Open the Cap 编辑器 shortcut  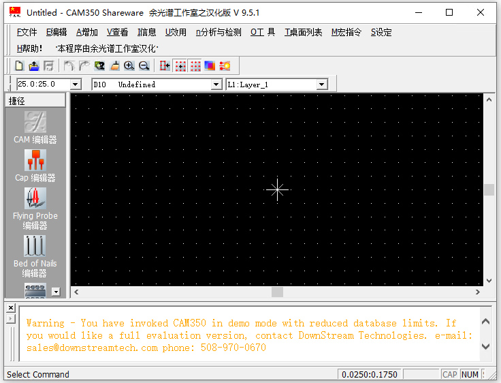(x=35, y=166)
